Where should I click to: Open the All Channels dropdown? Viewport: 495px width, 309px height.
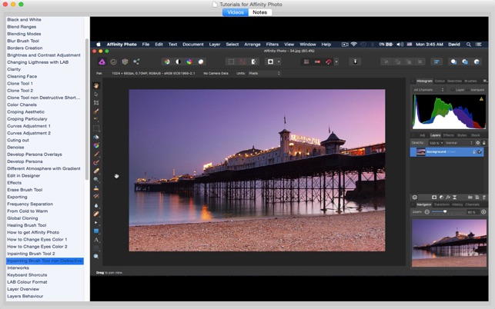429,90
